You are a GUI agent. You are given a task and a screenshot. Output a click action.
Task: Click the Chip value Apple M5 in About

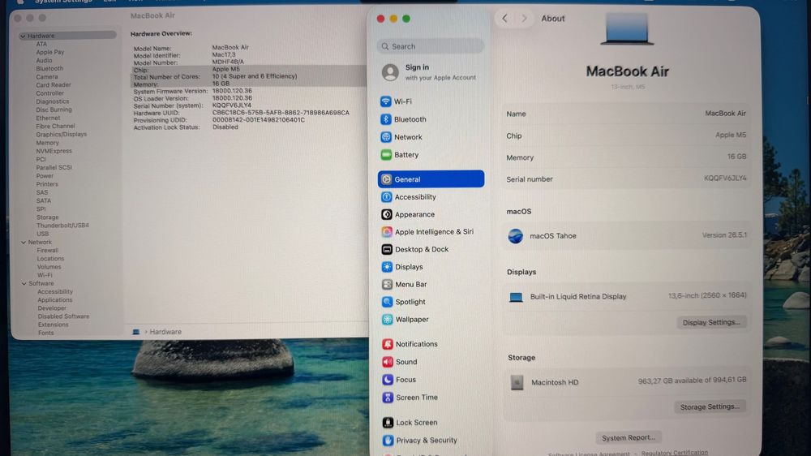[x=731, y=135]
